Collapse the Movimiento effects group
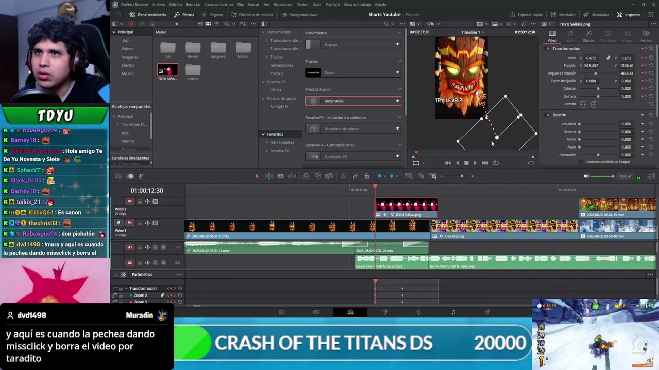The width and height of the screenshot is (659, 370). tap(400, 33)
